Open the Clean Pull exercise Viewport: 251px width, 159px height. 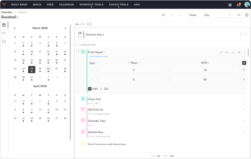click(x=94, y=99)
